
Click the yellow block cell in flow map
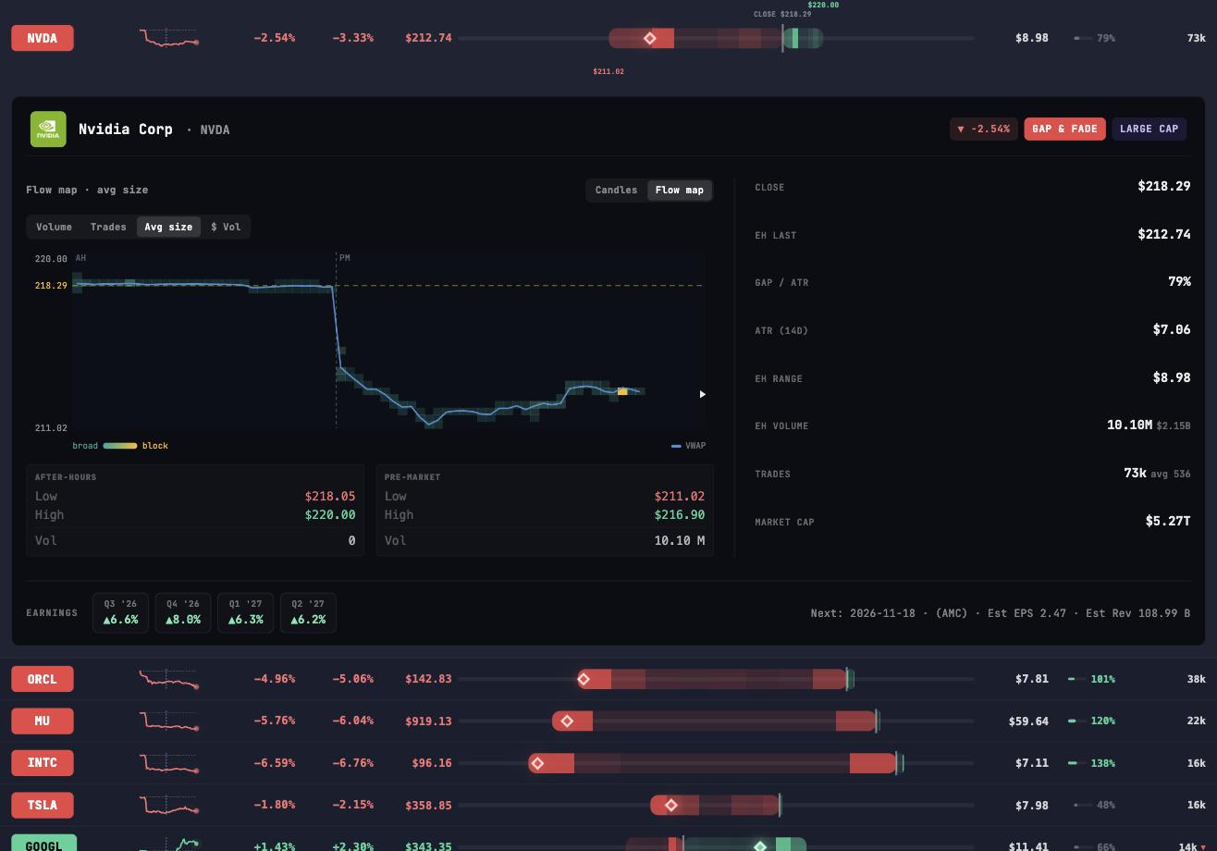(622, 392)
